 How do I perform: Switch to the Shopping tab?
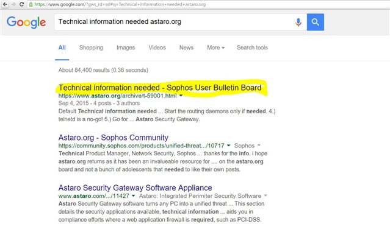coord(91,47)
